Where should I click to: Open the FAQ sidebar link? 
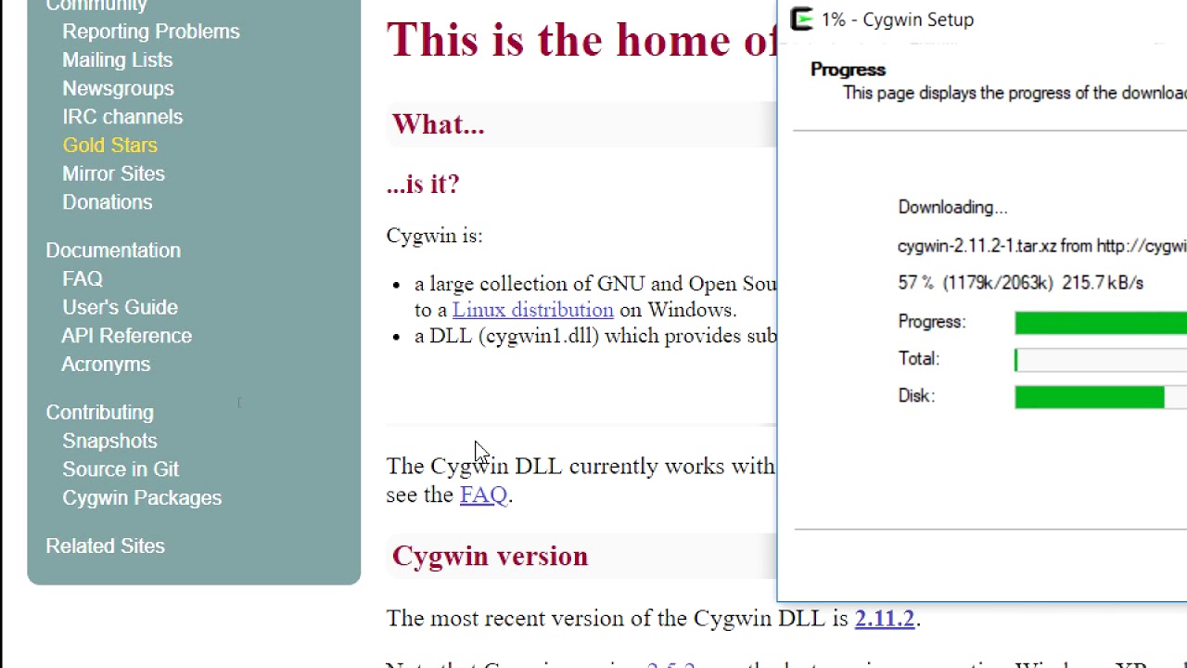[83, 278]
